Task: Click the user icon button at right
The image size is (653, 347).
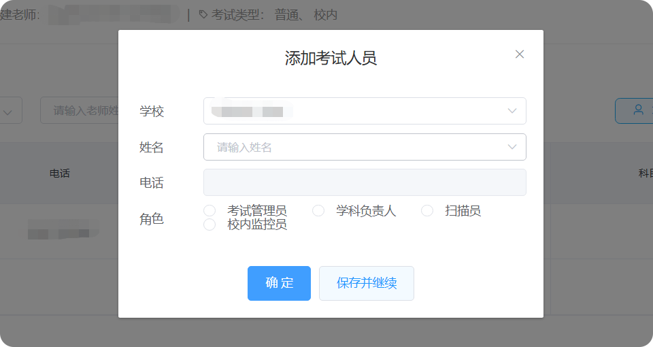Action: (637, 110)
